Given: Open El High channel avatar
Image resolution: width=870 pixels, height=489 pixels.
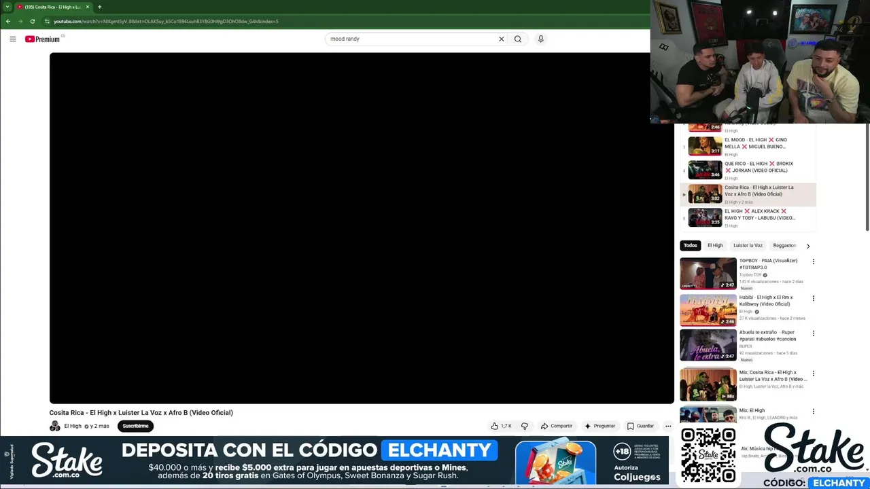Looking at the screenshot, I should 55,426.
